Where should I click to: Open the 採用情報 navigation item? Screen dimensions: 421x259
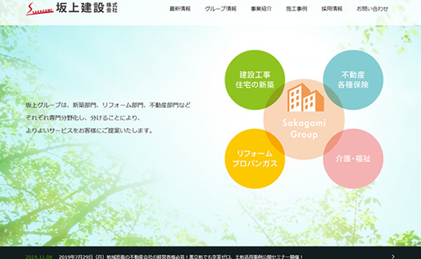pos(332,9)
